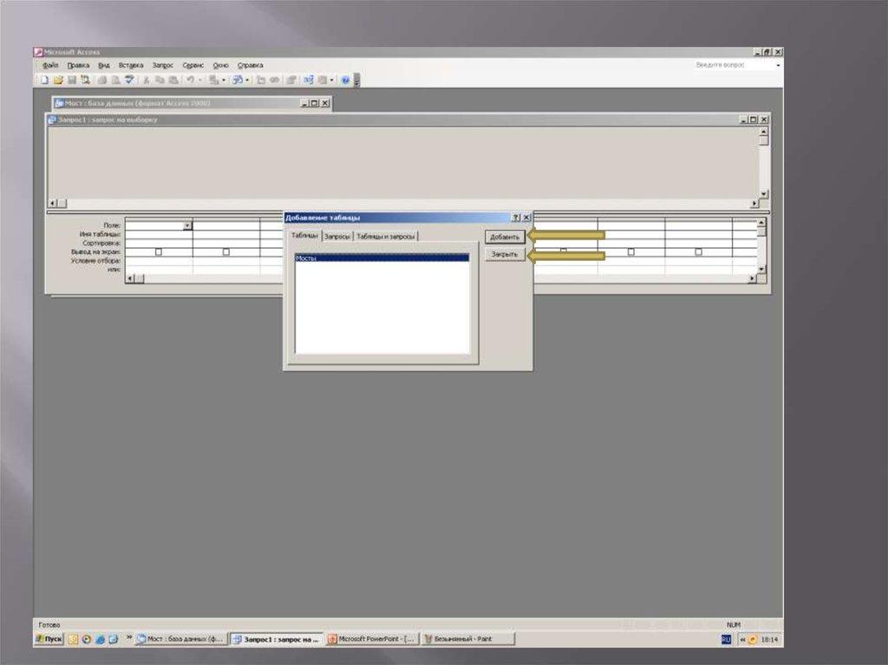This screenshot has width=888, height=665.
Task: Open the Paint window from taskbar
Action: [468, 639]
